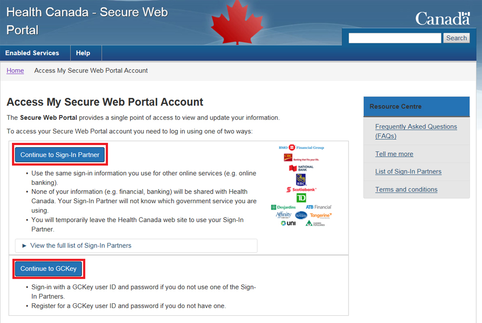482x323 pixels.
Task: Open the Terms and conditions link
Action: [x=406, y=189]
